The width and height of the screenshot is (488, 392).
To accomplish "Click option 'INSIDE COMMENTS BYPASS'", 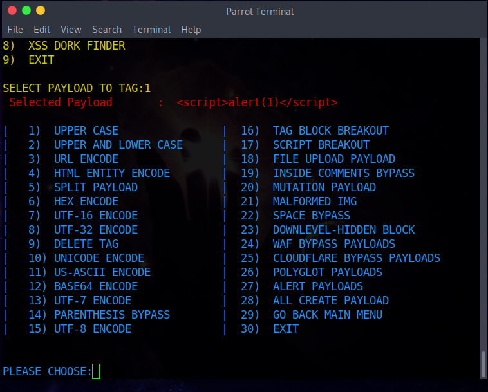I will [x=344, y=173].
